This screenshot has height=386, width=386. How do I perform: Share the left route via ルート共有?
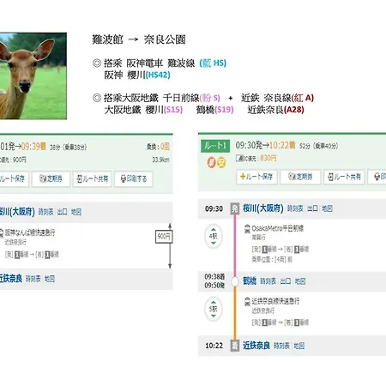click(92, 179)
